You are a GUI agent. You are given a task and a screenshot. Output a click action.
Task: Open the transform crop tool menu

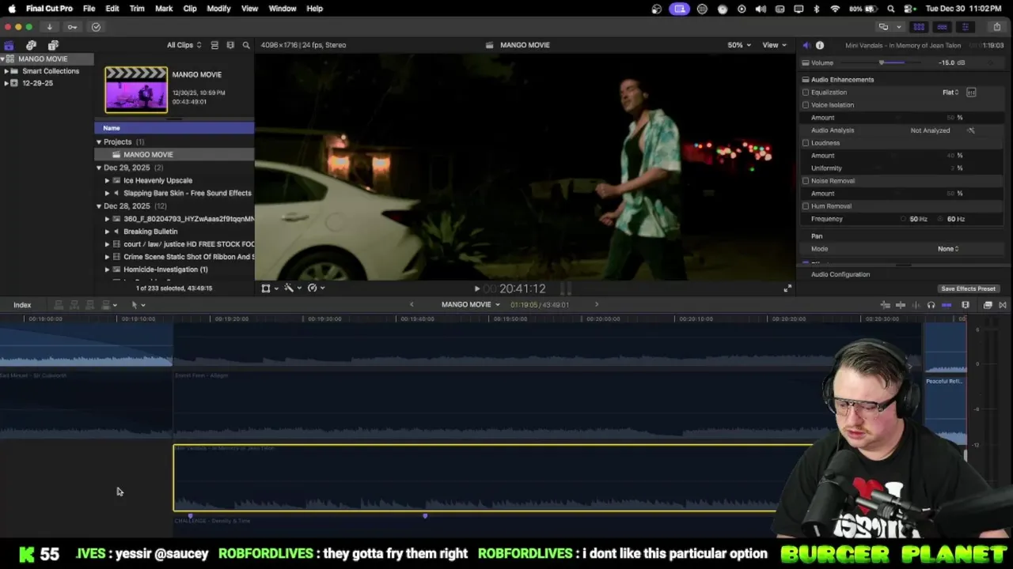269,288
